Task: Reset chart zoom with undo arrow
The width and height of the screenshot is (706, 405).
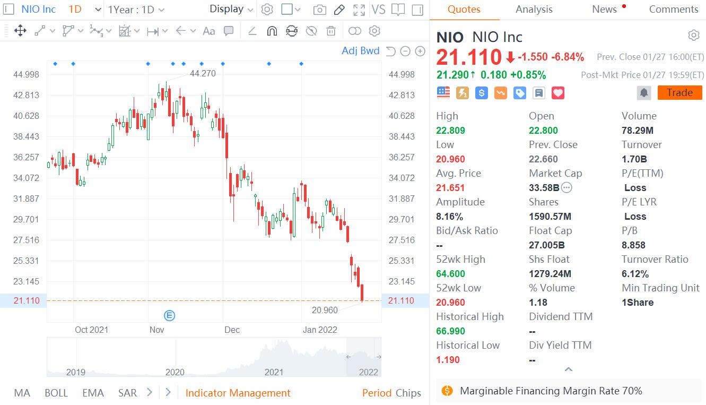Action: [x=390, y=51]
